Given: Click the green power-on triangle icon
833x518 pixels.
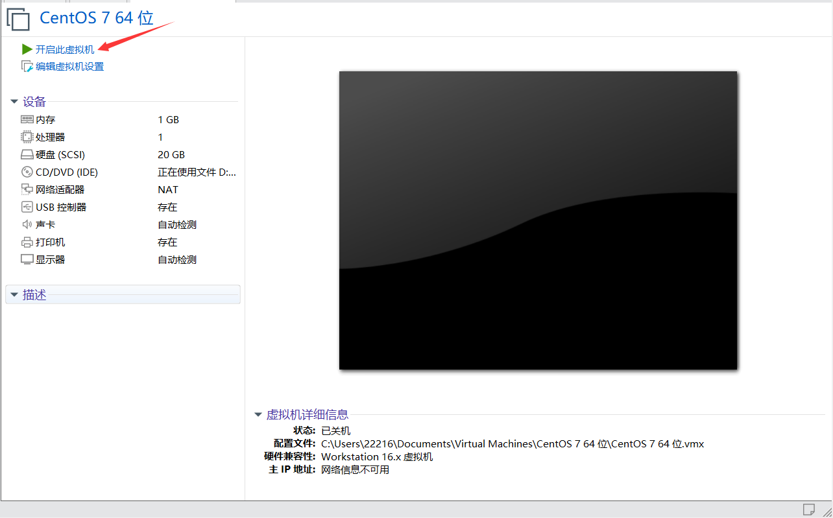Looking at the screenshot, I should tap(27, 49).
